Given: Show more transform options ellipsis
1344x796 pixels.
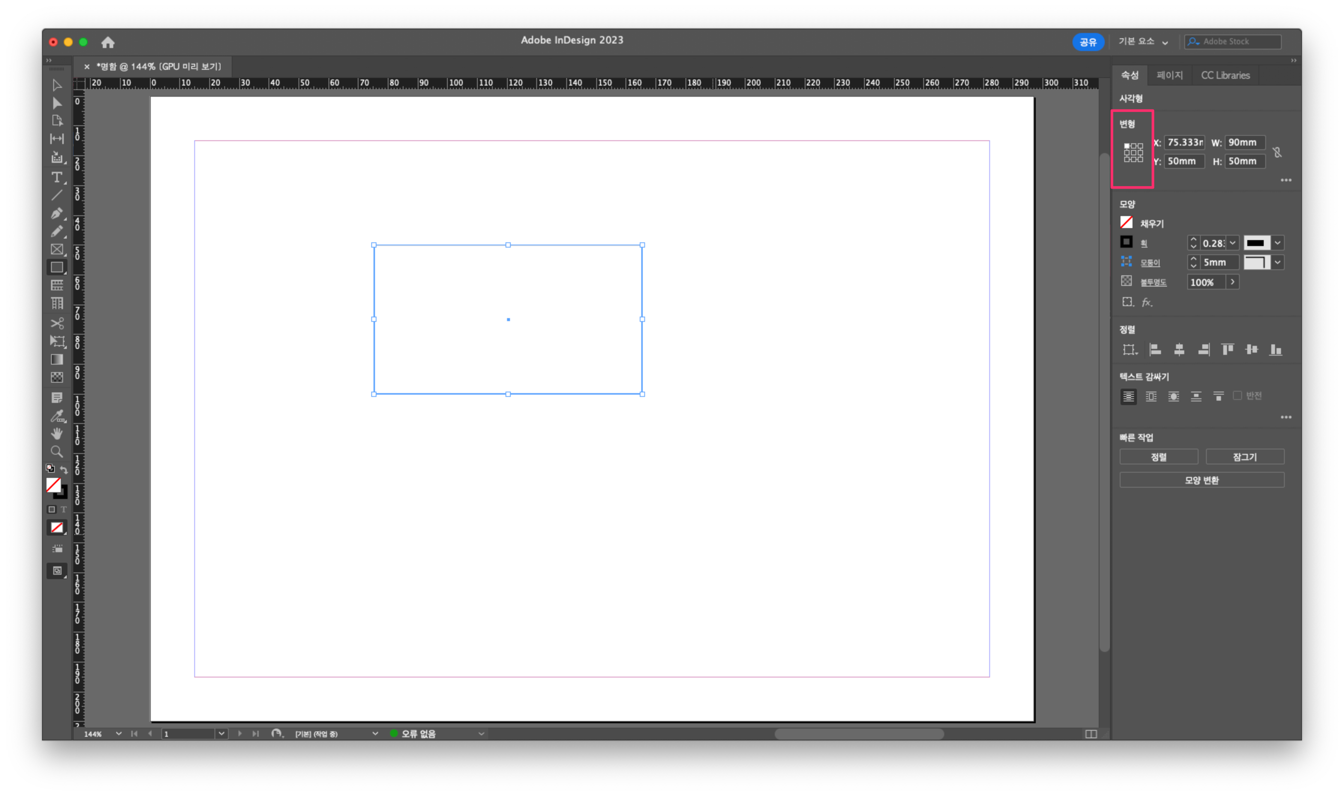Looking at the screenshot, I should click(1285, 180).
